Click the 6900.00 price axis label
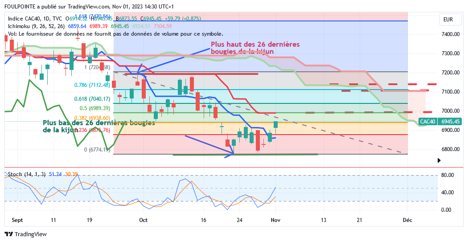The width and height of the screenshot is (468, 242). click(450, 130)
